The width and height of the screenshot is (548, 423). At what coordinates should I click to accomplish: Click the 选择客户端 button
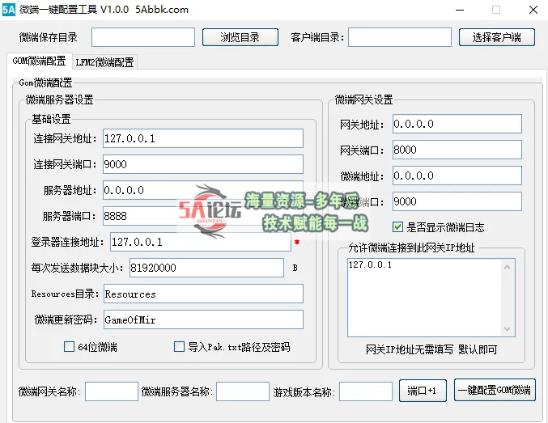[497, 37]
